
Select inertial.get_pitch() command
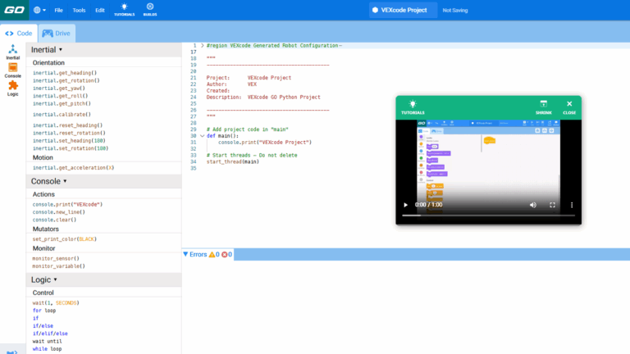pos(62,103)
